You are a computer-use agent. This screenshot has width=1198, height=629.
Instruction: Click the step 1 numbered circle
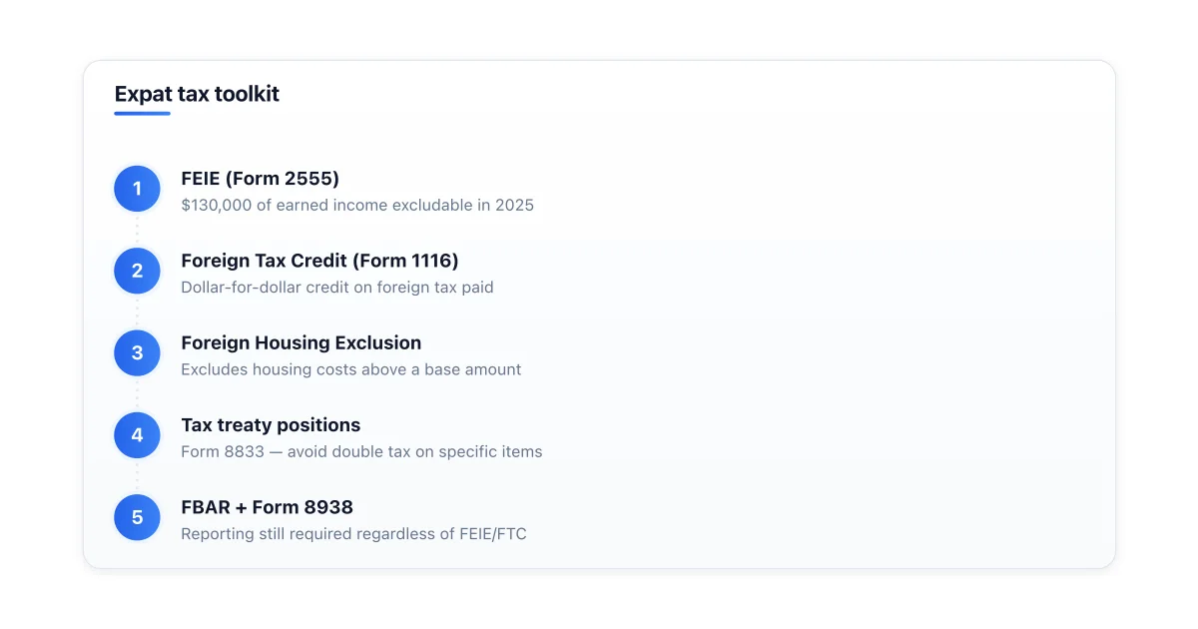138,189
